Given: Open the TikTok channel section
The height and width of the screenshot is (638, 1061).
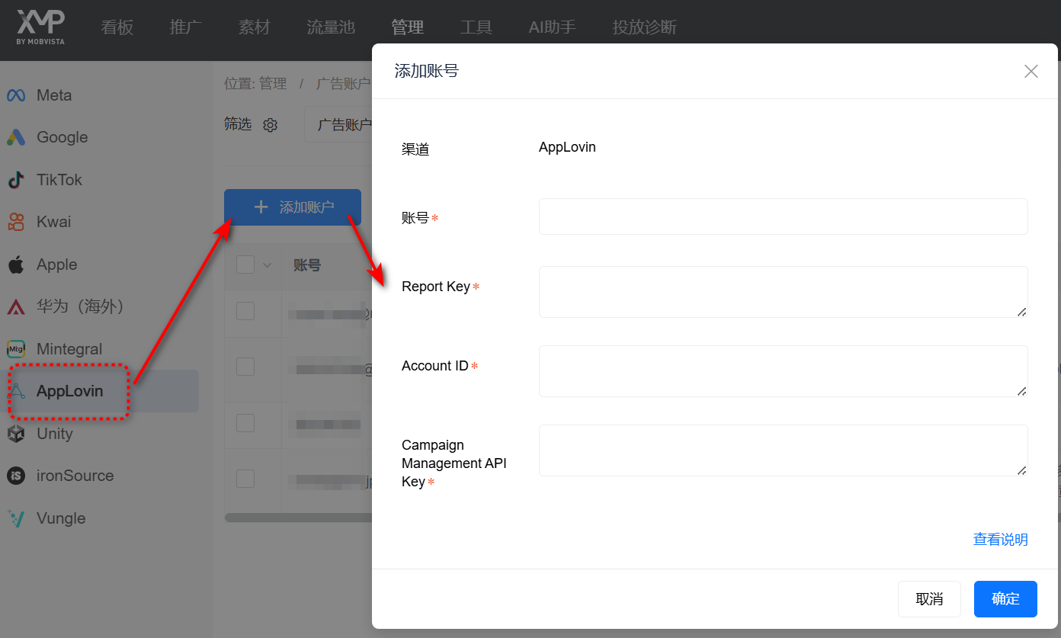Looking at the screenshot, I should tap(15, 179).
